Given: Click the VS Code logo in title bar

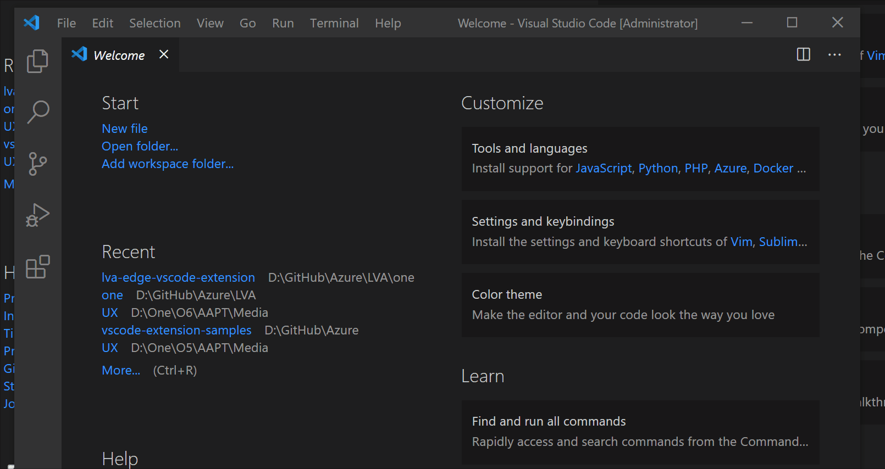Looking at the screenshot, I should [x=31, y=23].
